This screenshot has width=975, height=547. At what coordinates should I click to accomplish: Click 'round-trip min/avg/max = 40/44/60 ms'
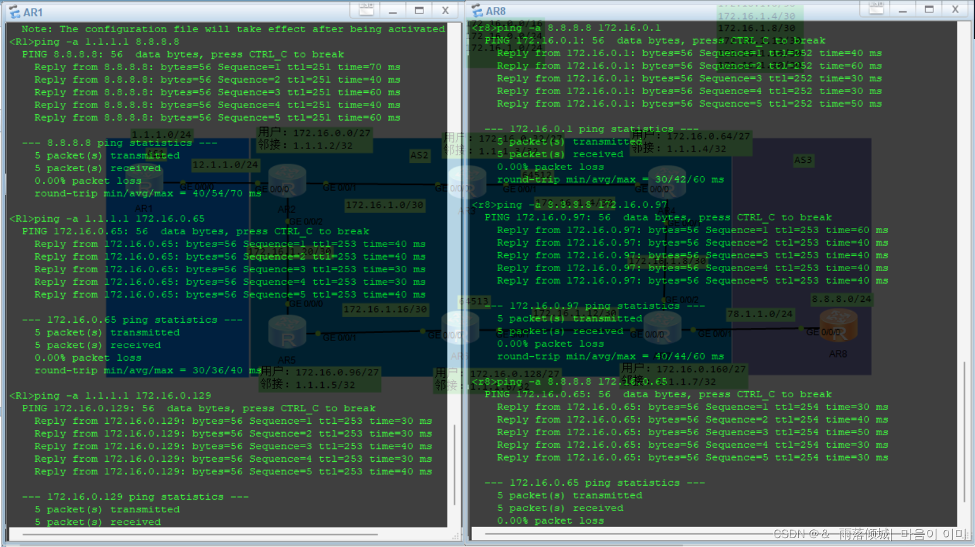pyautogui.click(x=610, y=356)
